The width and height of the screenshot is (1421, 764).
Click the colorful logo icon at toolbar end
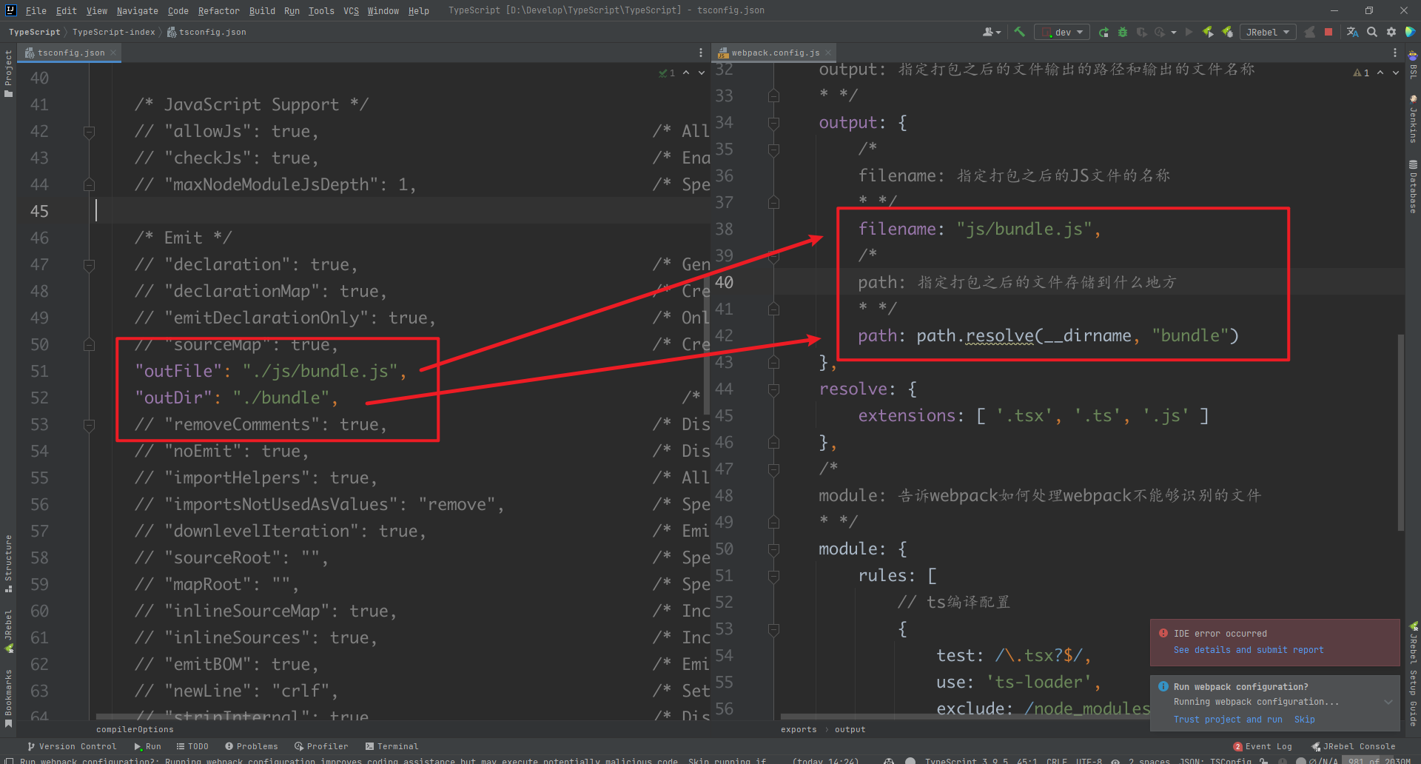[1410, 32]
